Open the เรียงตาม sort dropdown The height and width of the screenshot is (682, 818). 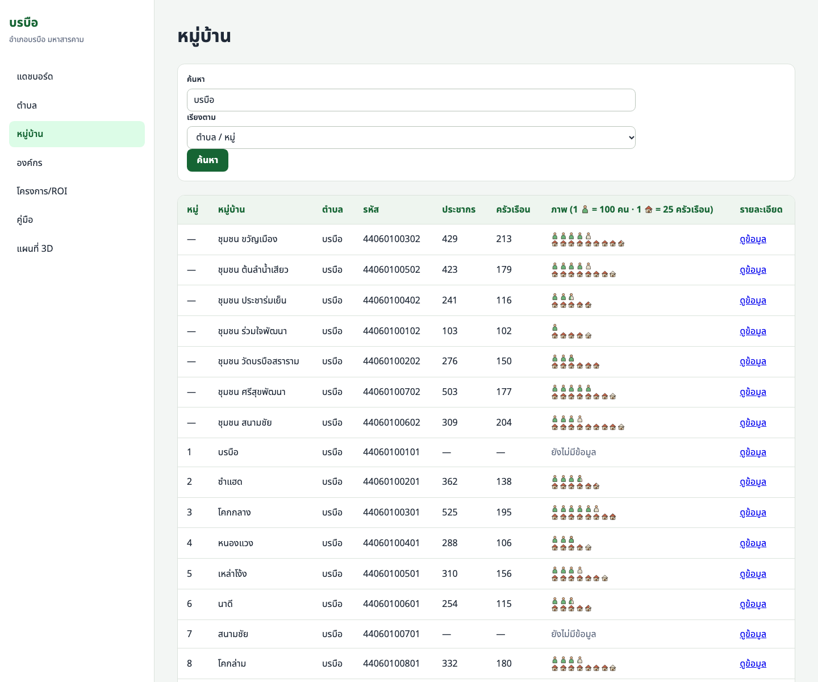point(411,138)
